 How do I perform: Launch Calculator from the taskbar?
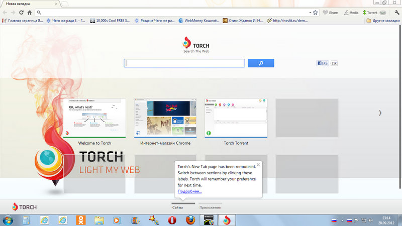[26, 220]
